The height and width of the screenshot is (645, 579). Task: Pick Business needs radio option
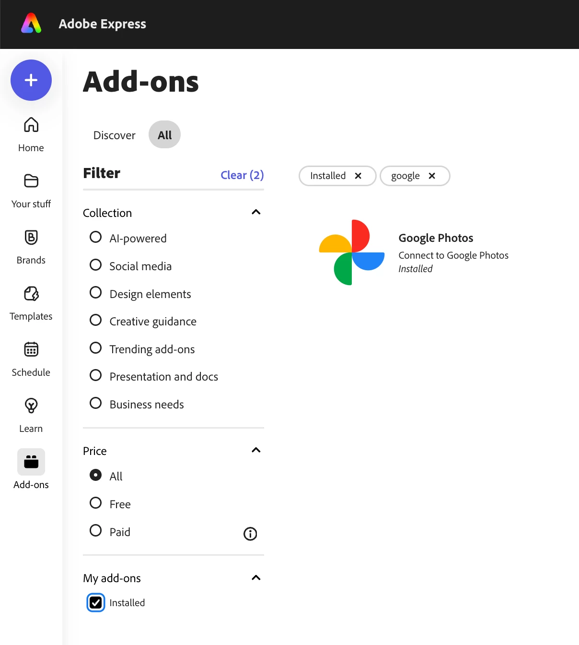pyautogui.click(x=96, y=403)
